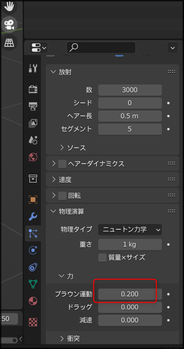This screenshot has height=349, width=184.
Task: Open the World properties tab
Action: coord(33,157)
